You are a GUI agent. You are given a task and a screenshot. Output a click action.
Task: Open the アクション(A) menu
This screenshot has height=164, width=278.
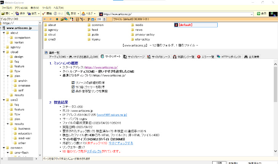click(21, 8)
